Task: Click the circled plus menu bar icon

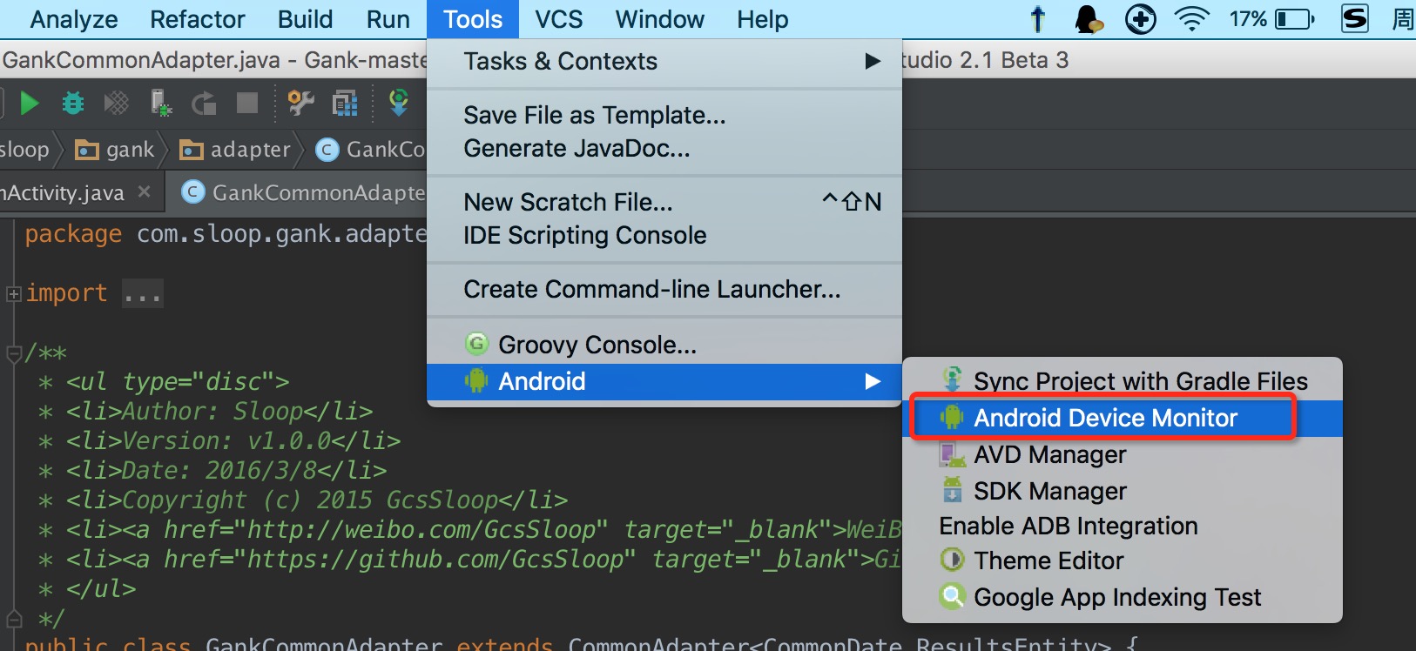Action: coord(1141,19)
